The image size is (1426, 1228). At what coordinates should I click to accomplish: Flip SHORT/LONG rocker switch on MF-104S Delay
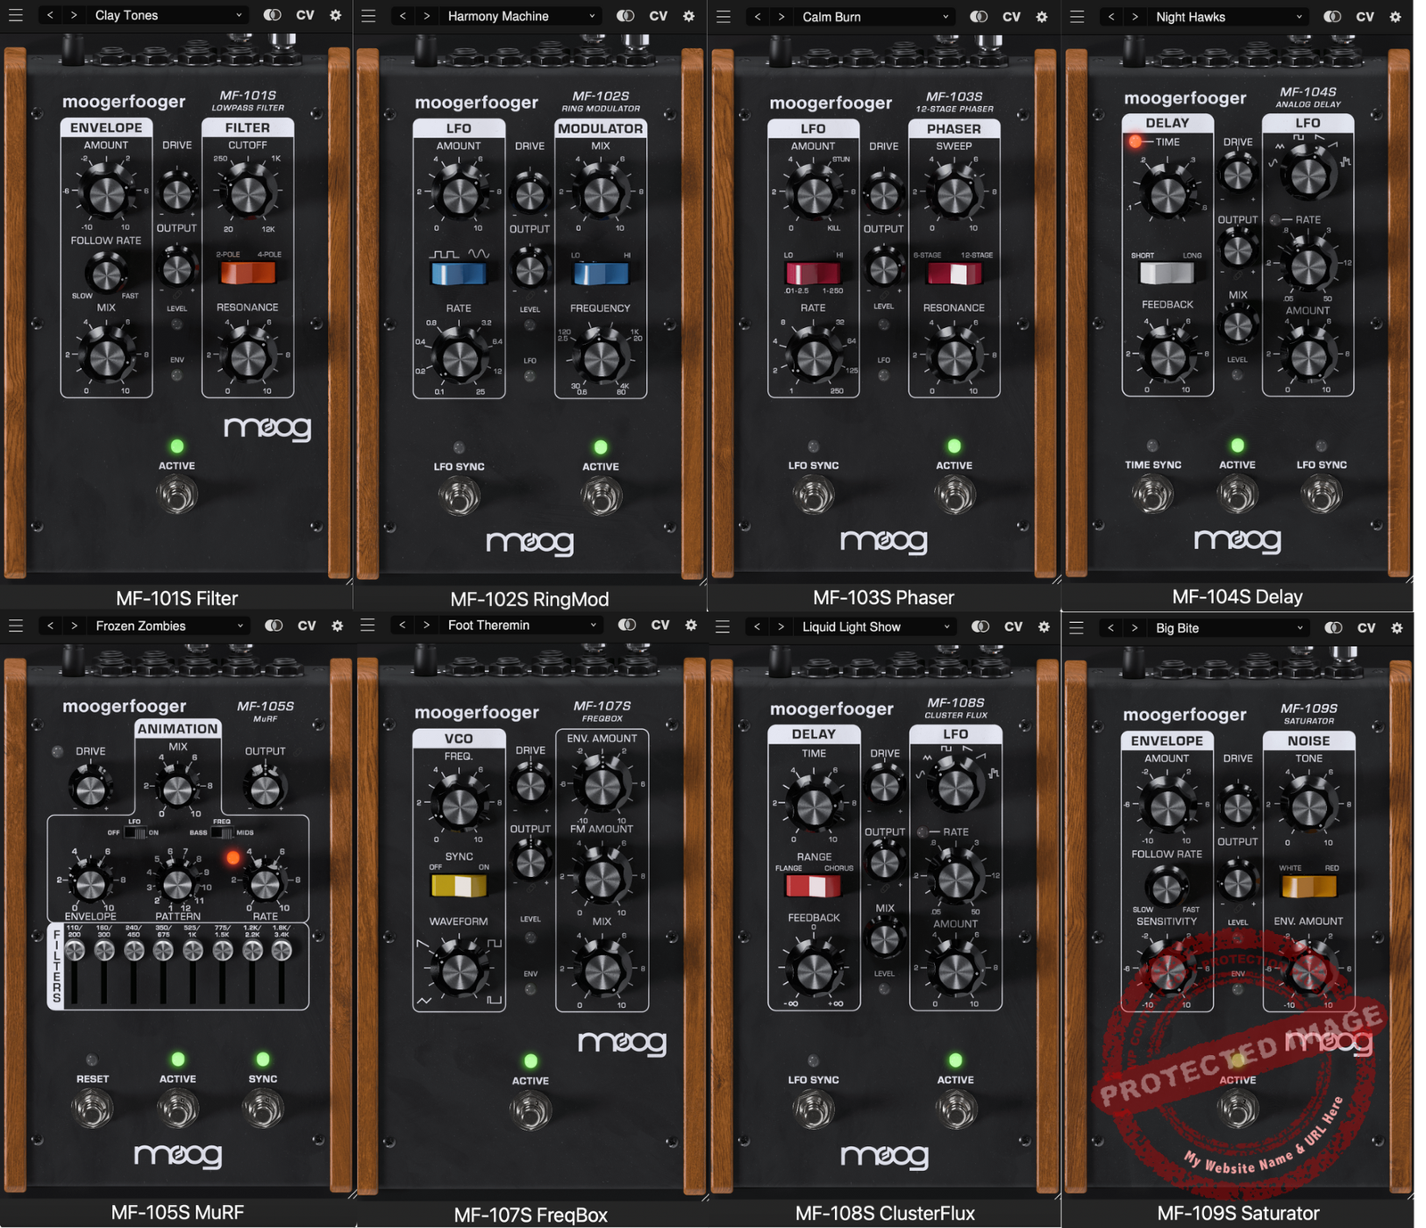click(1167, 272)
